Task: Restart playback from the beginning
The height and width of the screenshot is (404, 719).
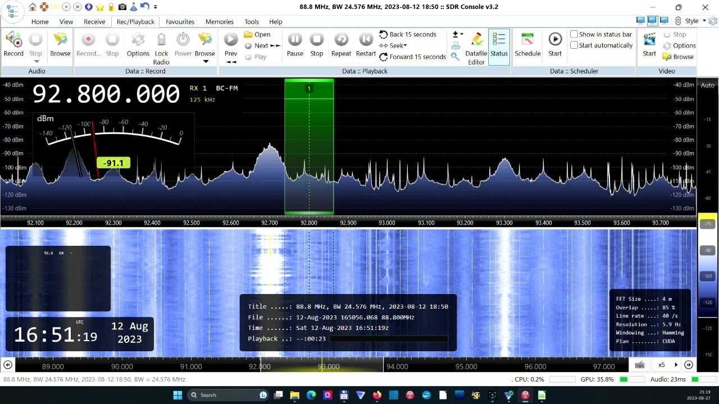Action: pyautogui.click(x=366, y=44)
